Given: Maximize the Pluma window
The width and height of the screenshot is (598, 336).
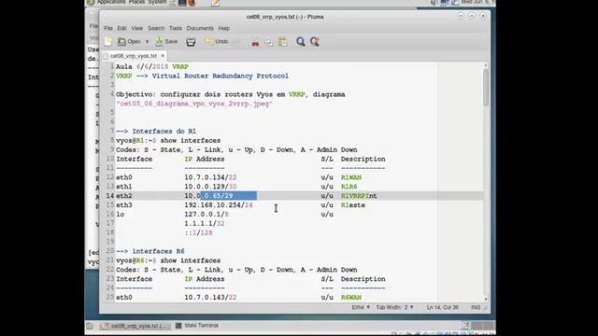Looking at the screenshot, I should [x=472, y=16].
